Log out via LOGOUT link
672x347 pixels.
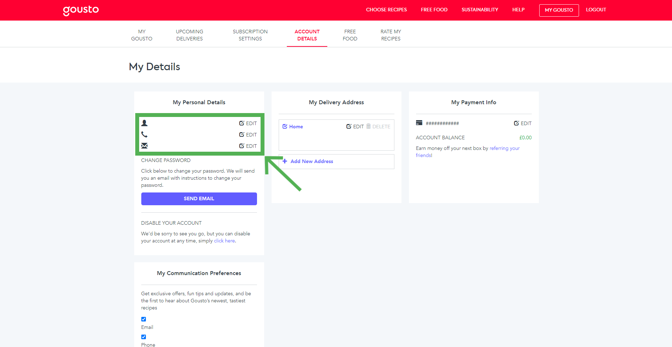tap(596, 10)
